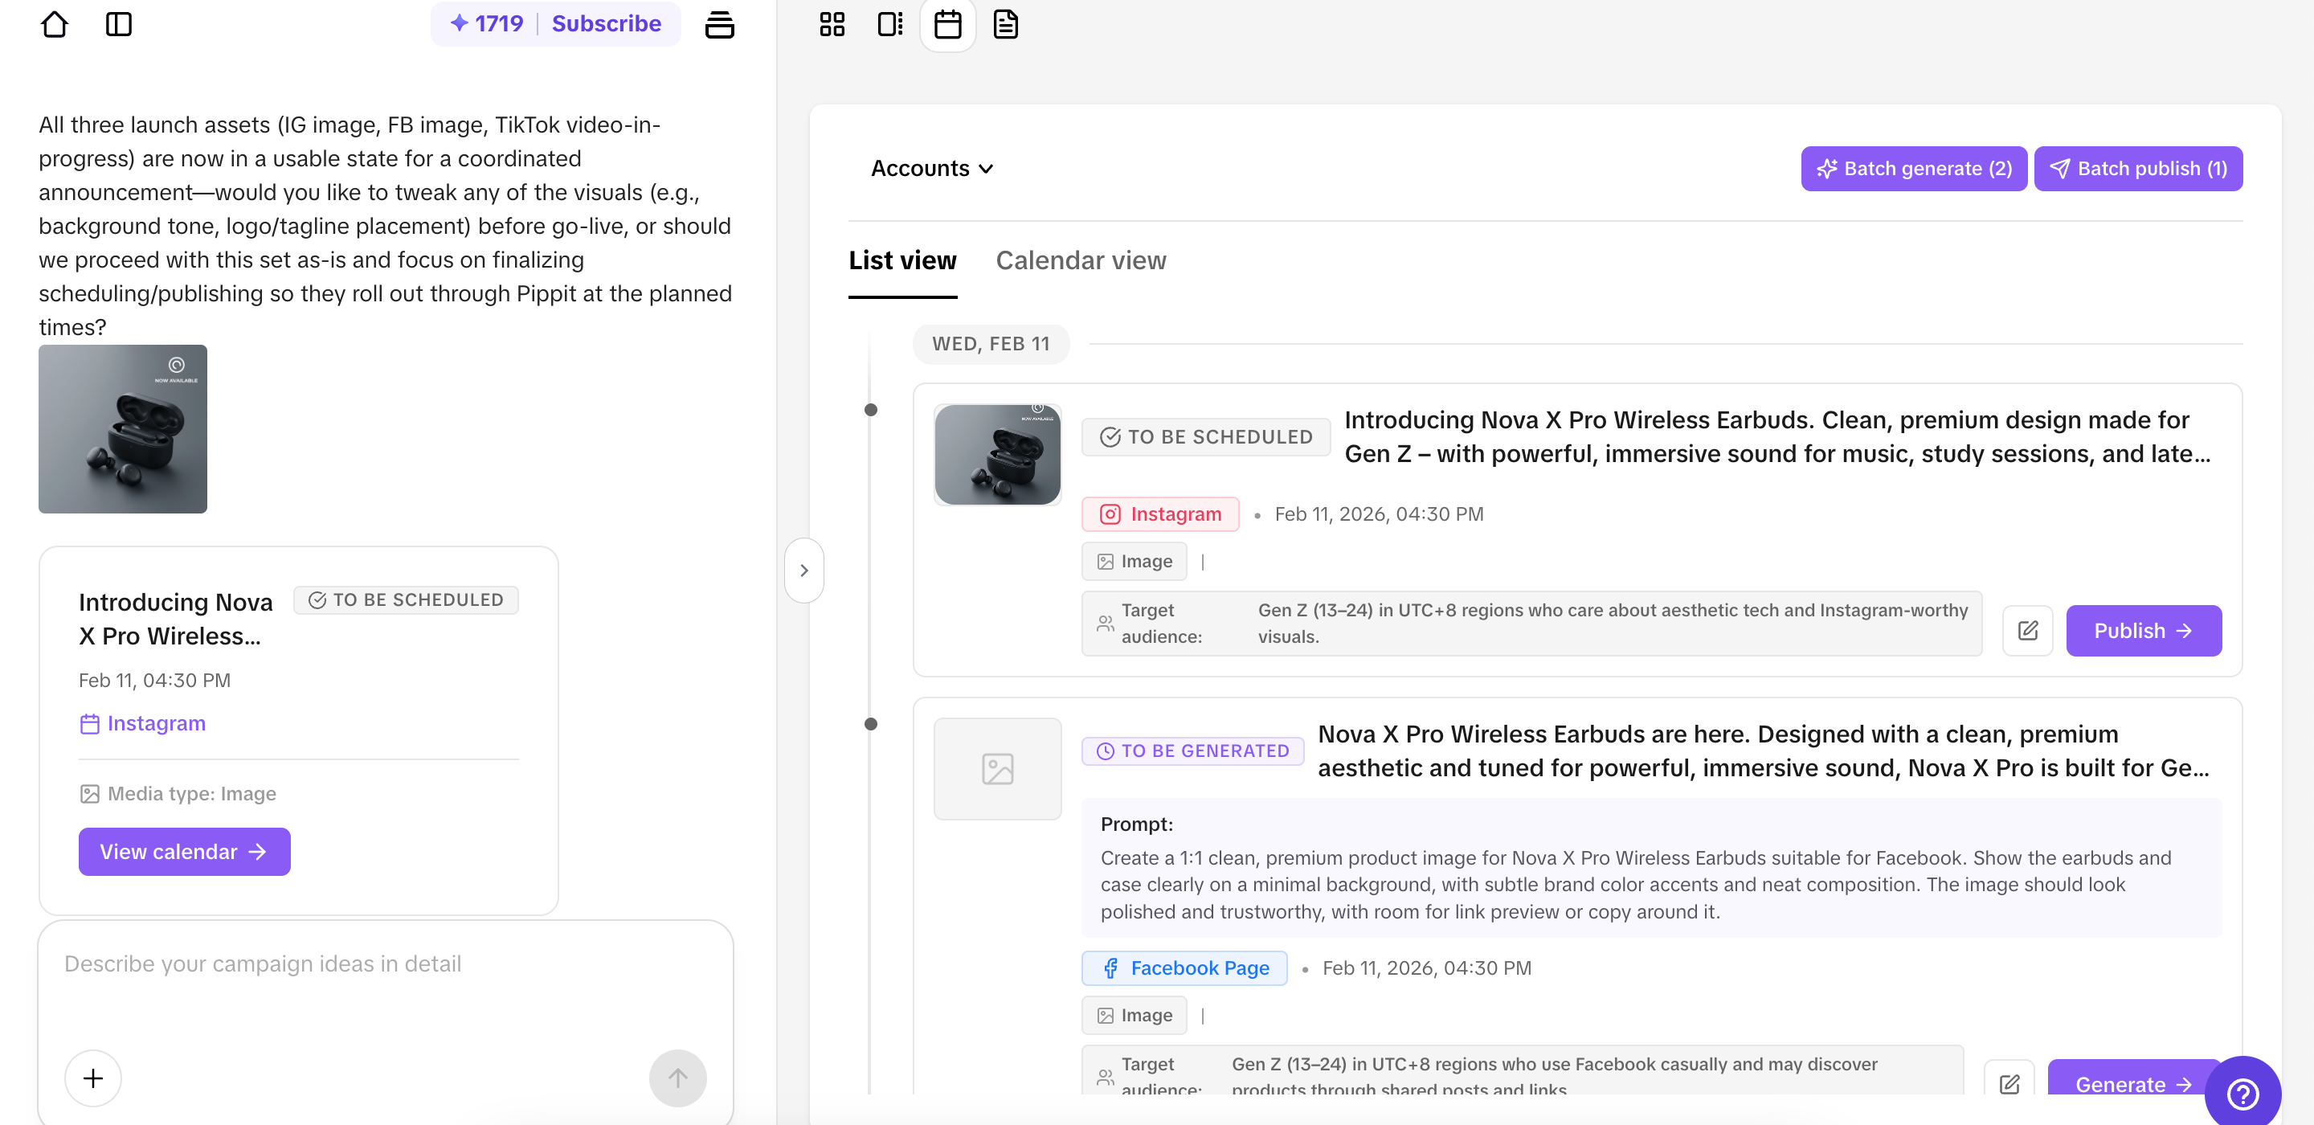The image size is (2314, 1125).
Task: Collapse panel with the chevron arrow
Action: pos(804,571)
